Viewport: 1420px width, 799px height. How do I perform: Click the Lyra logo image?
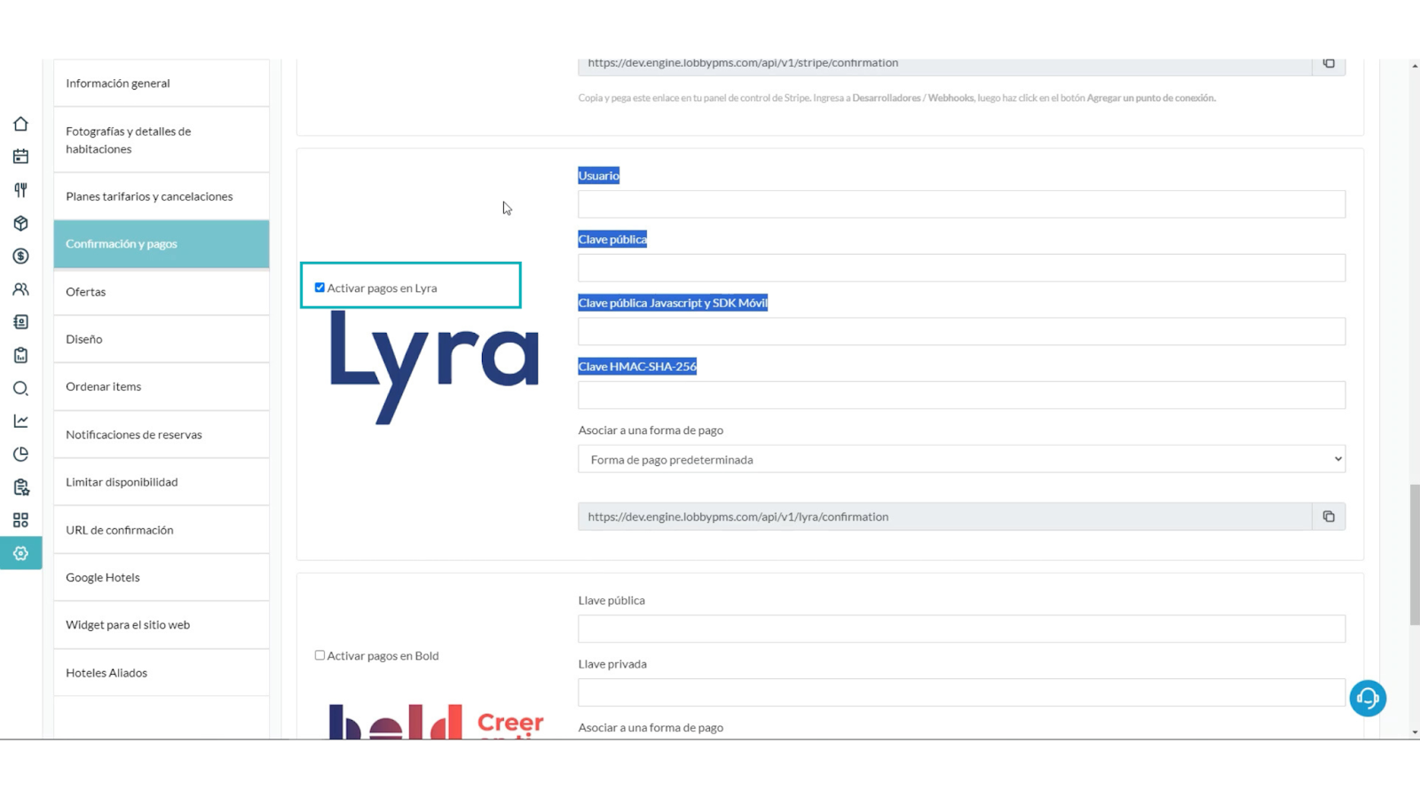434,368
